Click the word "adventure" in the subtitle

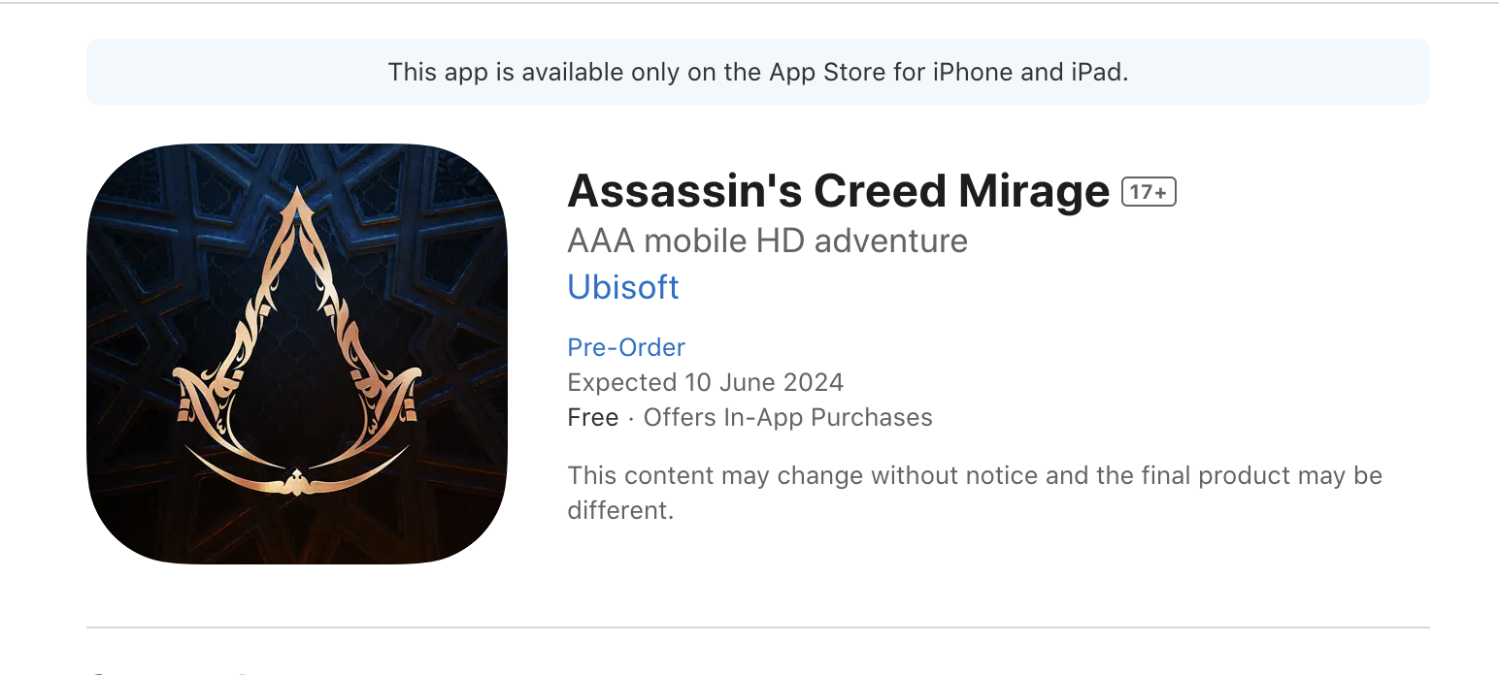(x=890, y=241)
